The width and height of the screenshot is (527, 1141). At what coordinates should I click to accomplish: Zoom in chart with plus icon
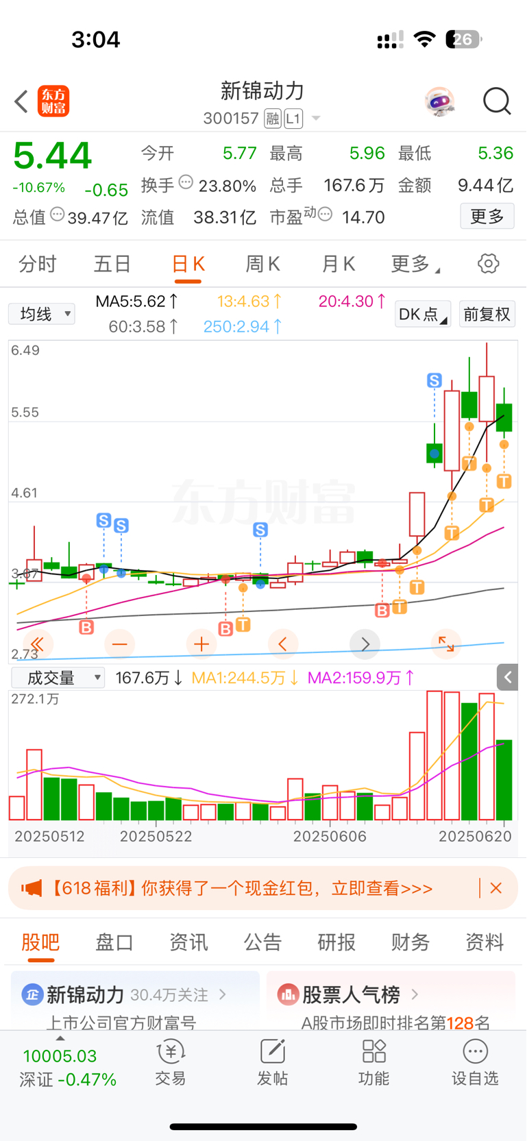(201, 643)
